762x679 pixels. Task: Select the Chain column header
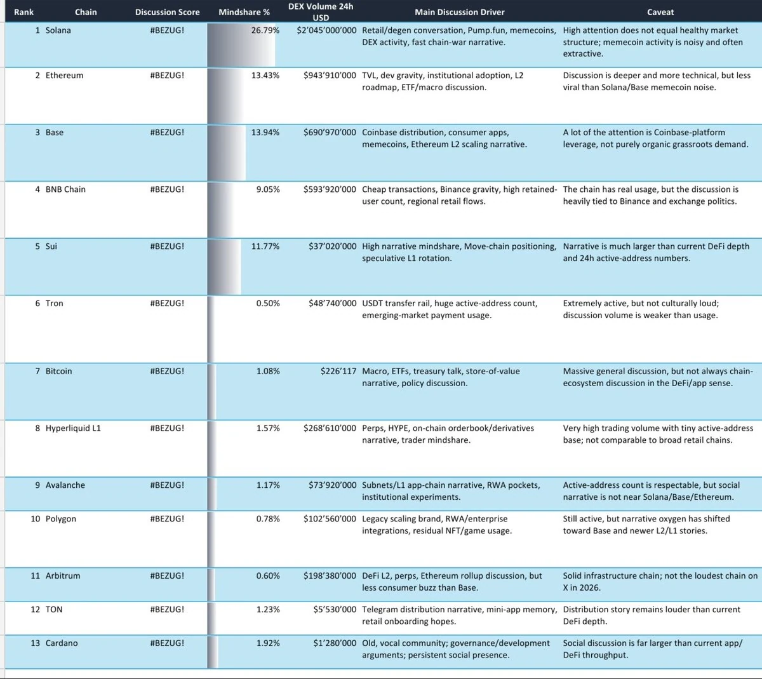tap(86, 12)
